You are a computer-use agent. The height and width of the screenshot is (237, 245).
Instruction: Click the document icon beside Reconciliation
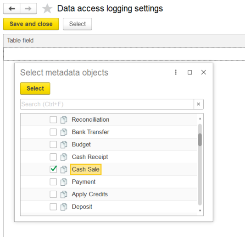[64, 120]
